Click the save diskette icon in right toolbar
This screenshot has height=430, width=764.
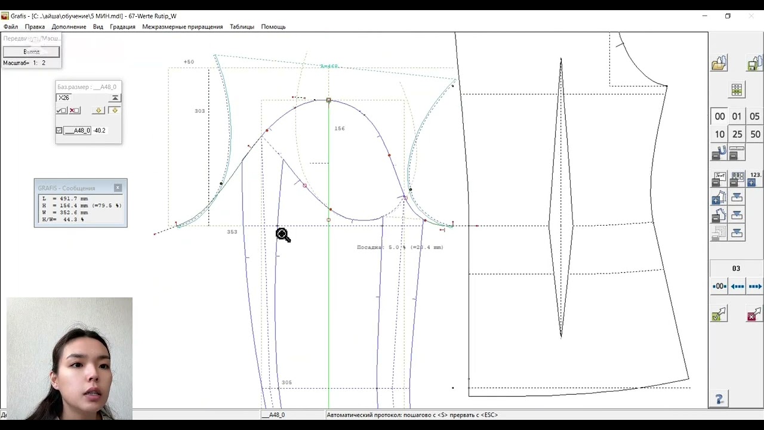coord(755,63)
